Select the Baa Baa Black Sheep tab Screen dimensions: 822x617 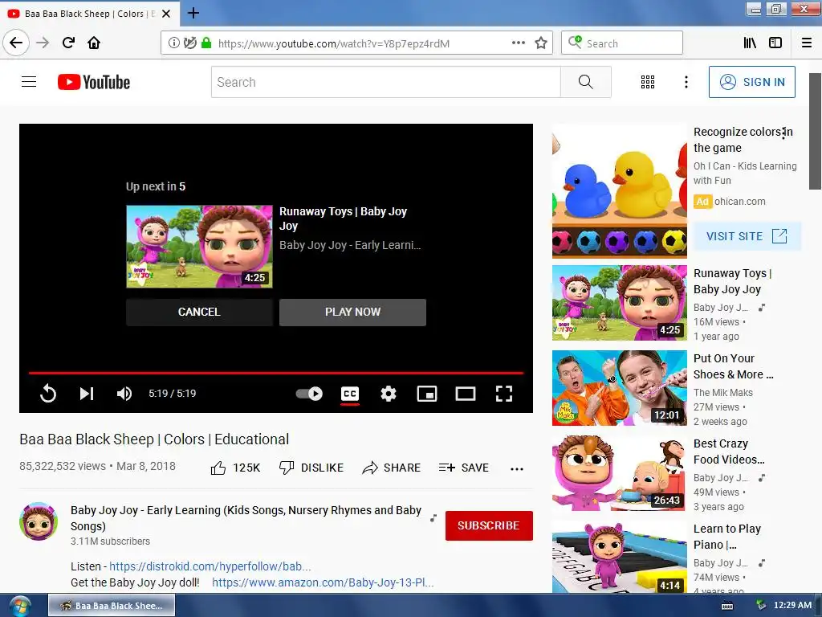tap(90, 14)
